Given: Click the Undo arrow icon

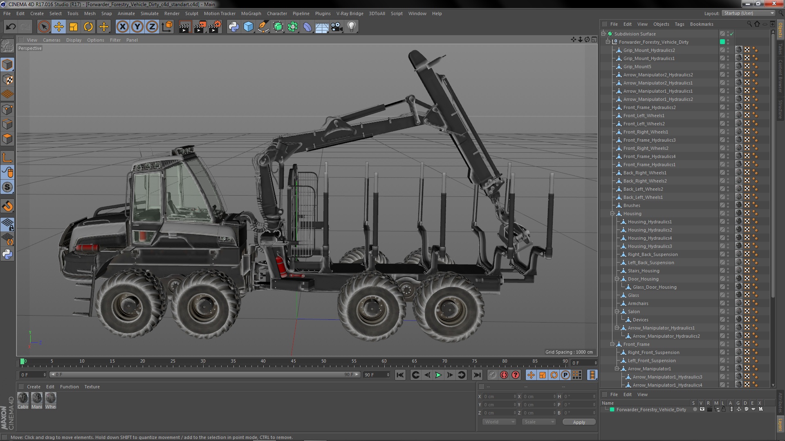Looking at the screenshot, I should tap(11, 27).
